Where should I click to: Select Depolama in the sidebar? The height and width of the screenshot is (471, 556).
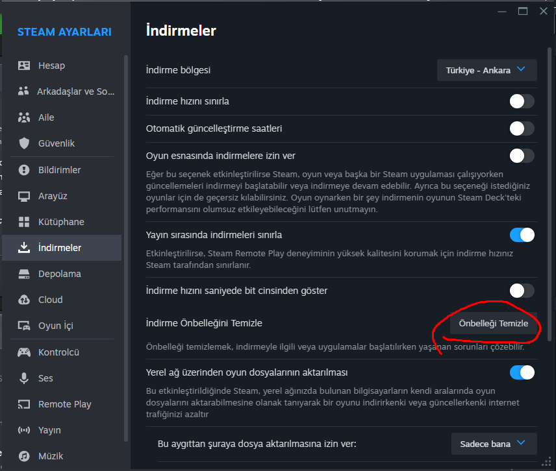click(x=62, y=274)
